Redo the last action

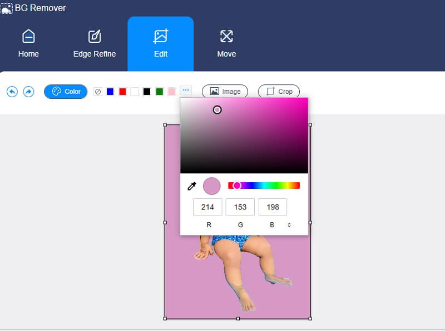[27, 92]
